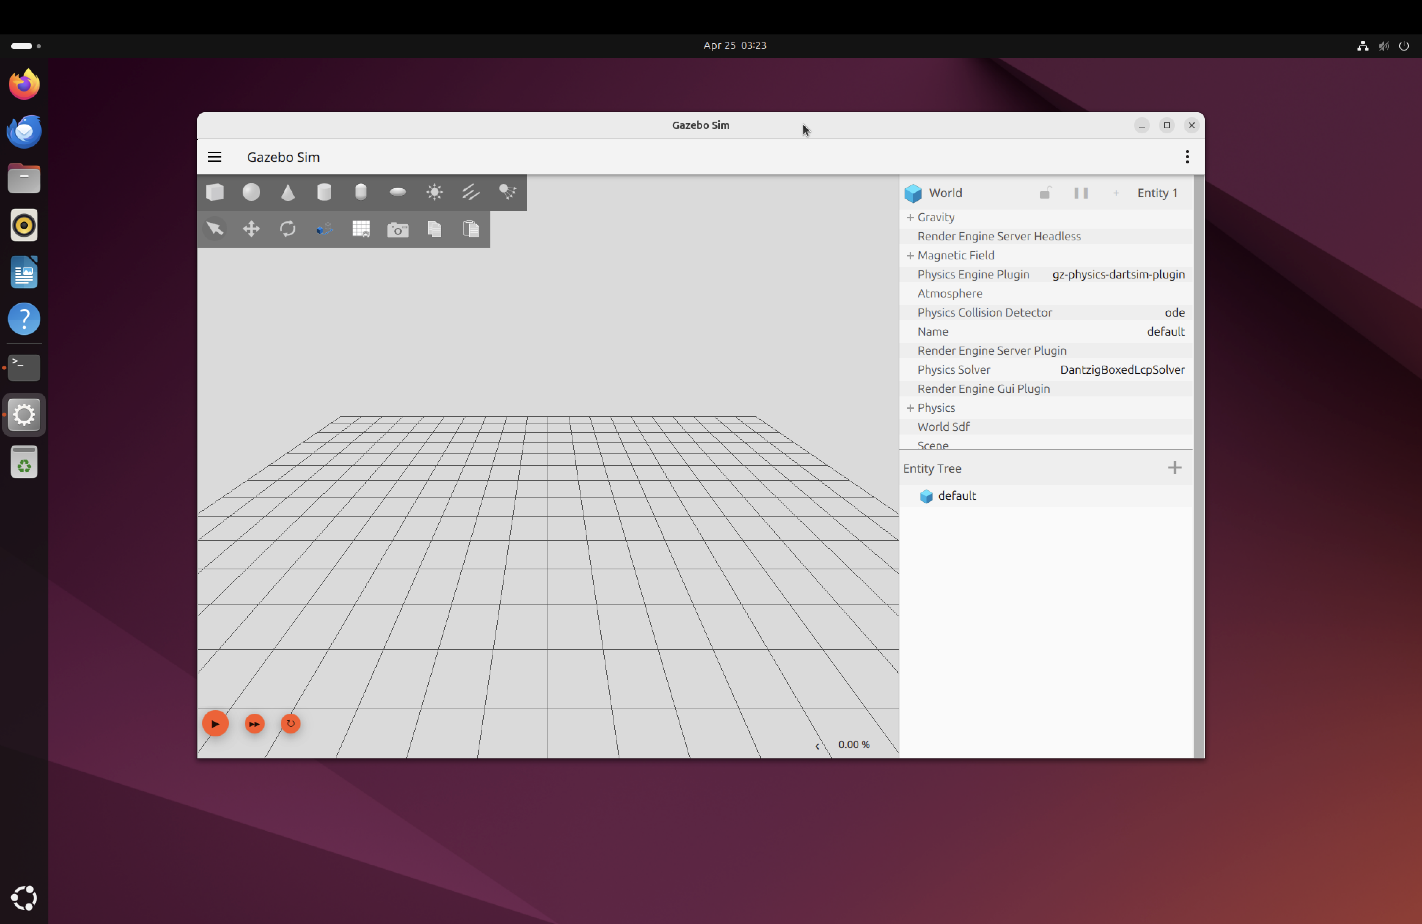Viewport: 1422px width, 924px height.
Task: Insert a cylinder shape
Action: point(324,192)
